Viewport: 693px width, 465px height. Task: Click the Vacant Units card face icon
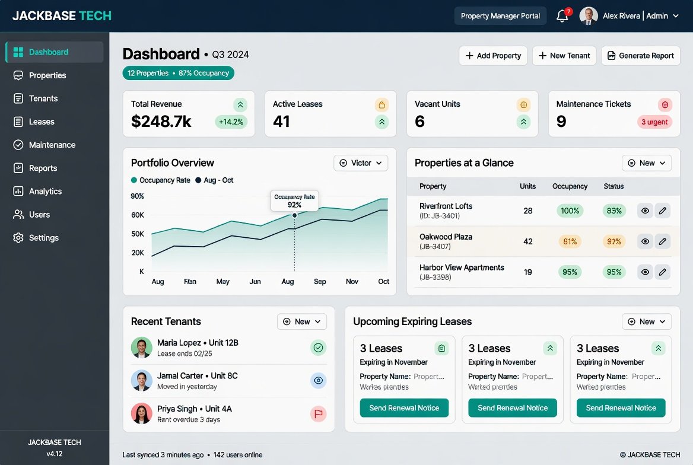point(523,105)
